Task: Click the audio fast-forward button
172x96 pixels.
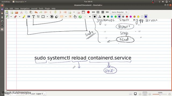Action: click(107, 12)
